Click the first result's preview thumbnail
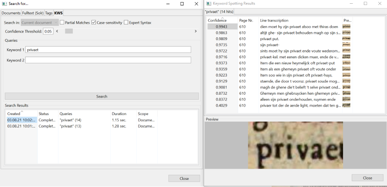Image resolution: width=387 pixels, height=187 pixels. tap(346, 26)
